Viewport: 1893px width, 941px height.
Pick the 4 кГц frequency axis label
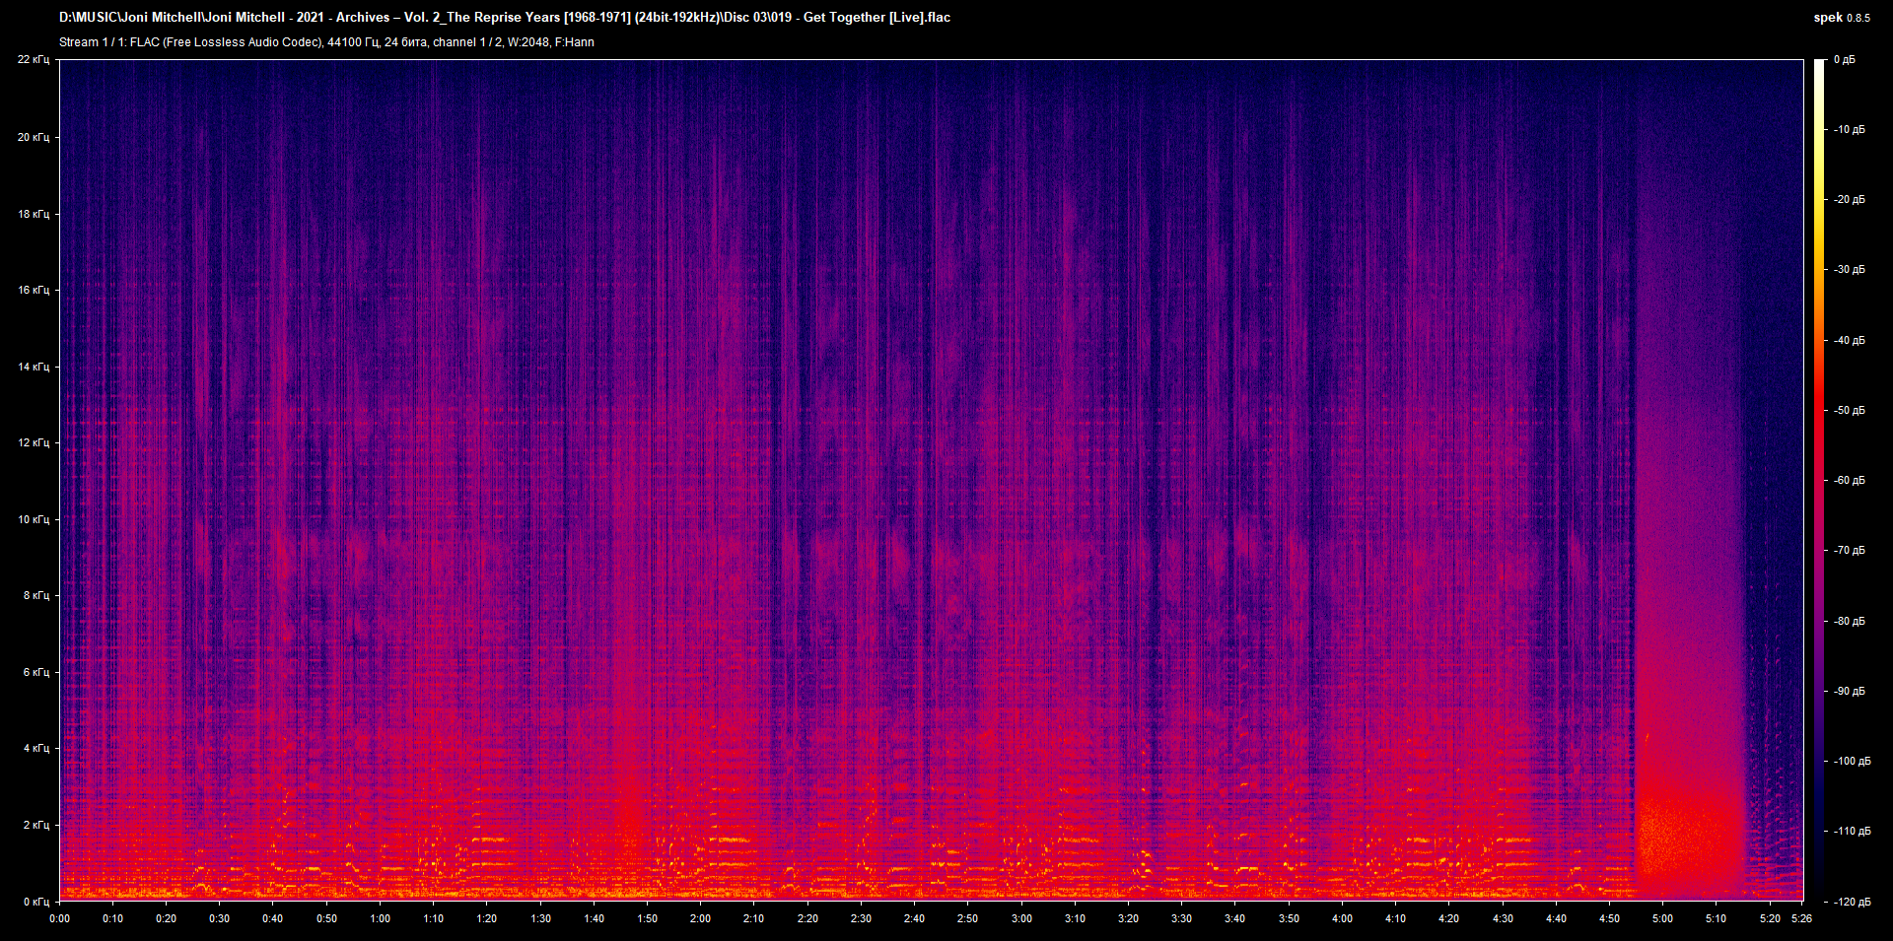(x=35, y=748)
